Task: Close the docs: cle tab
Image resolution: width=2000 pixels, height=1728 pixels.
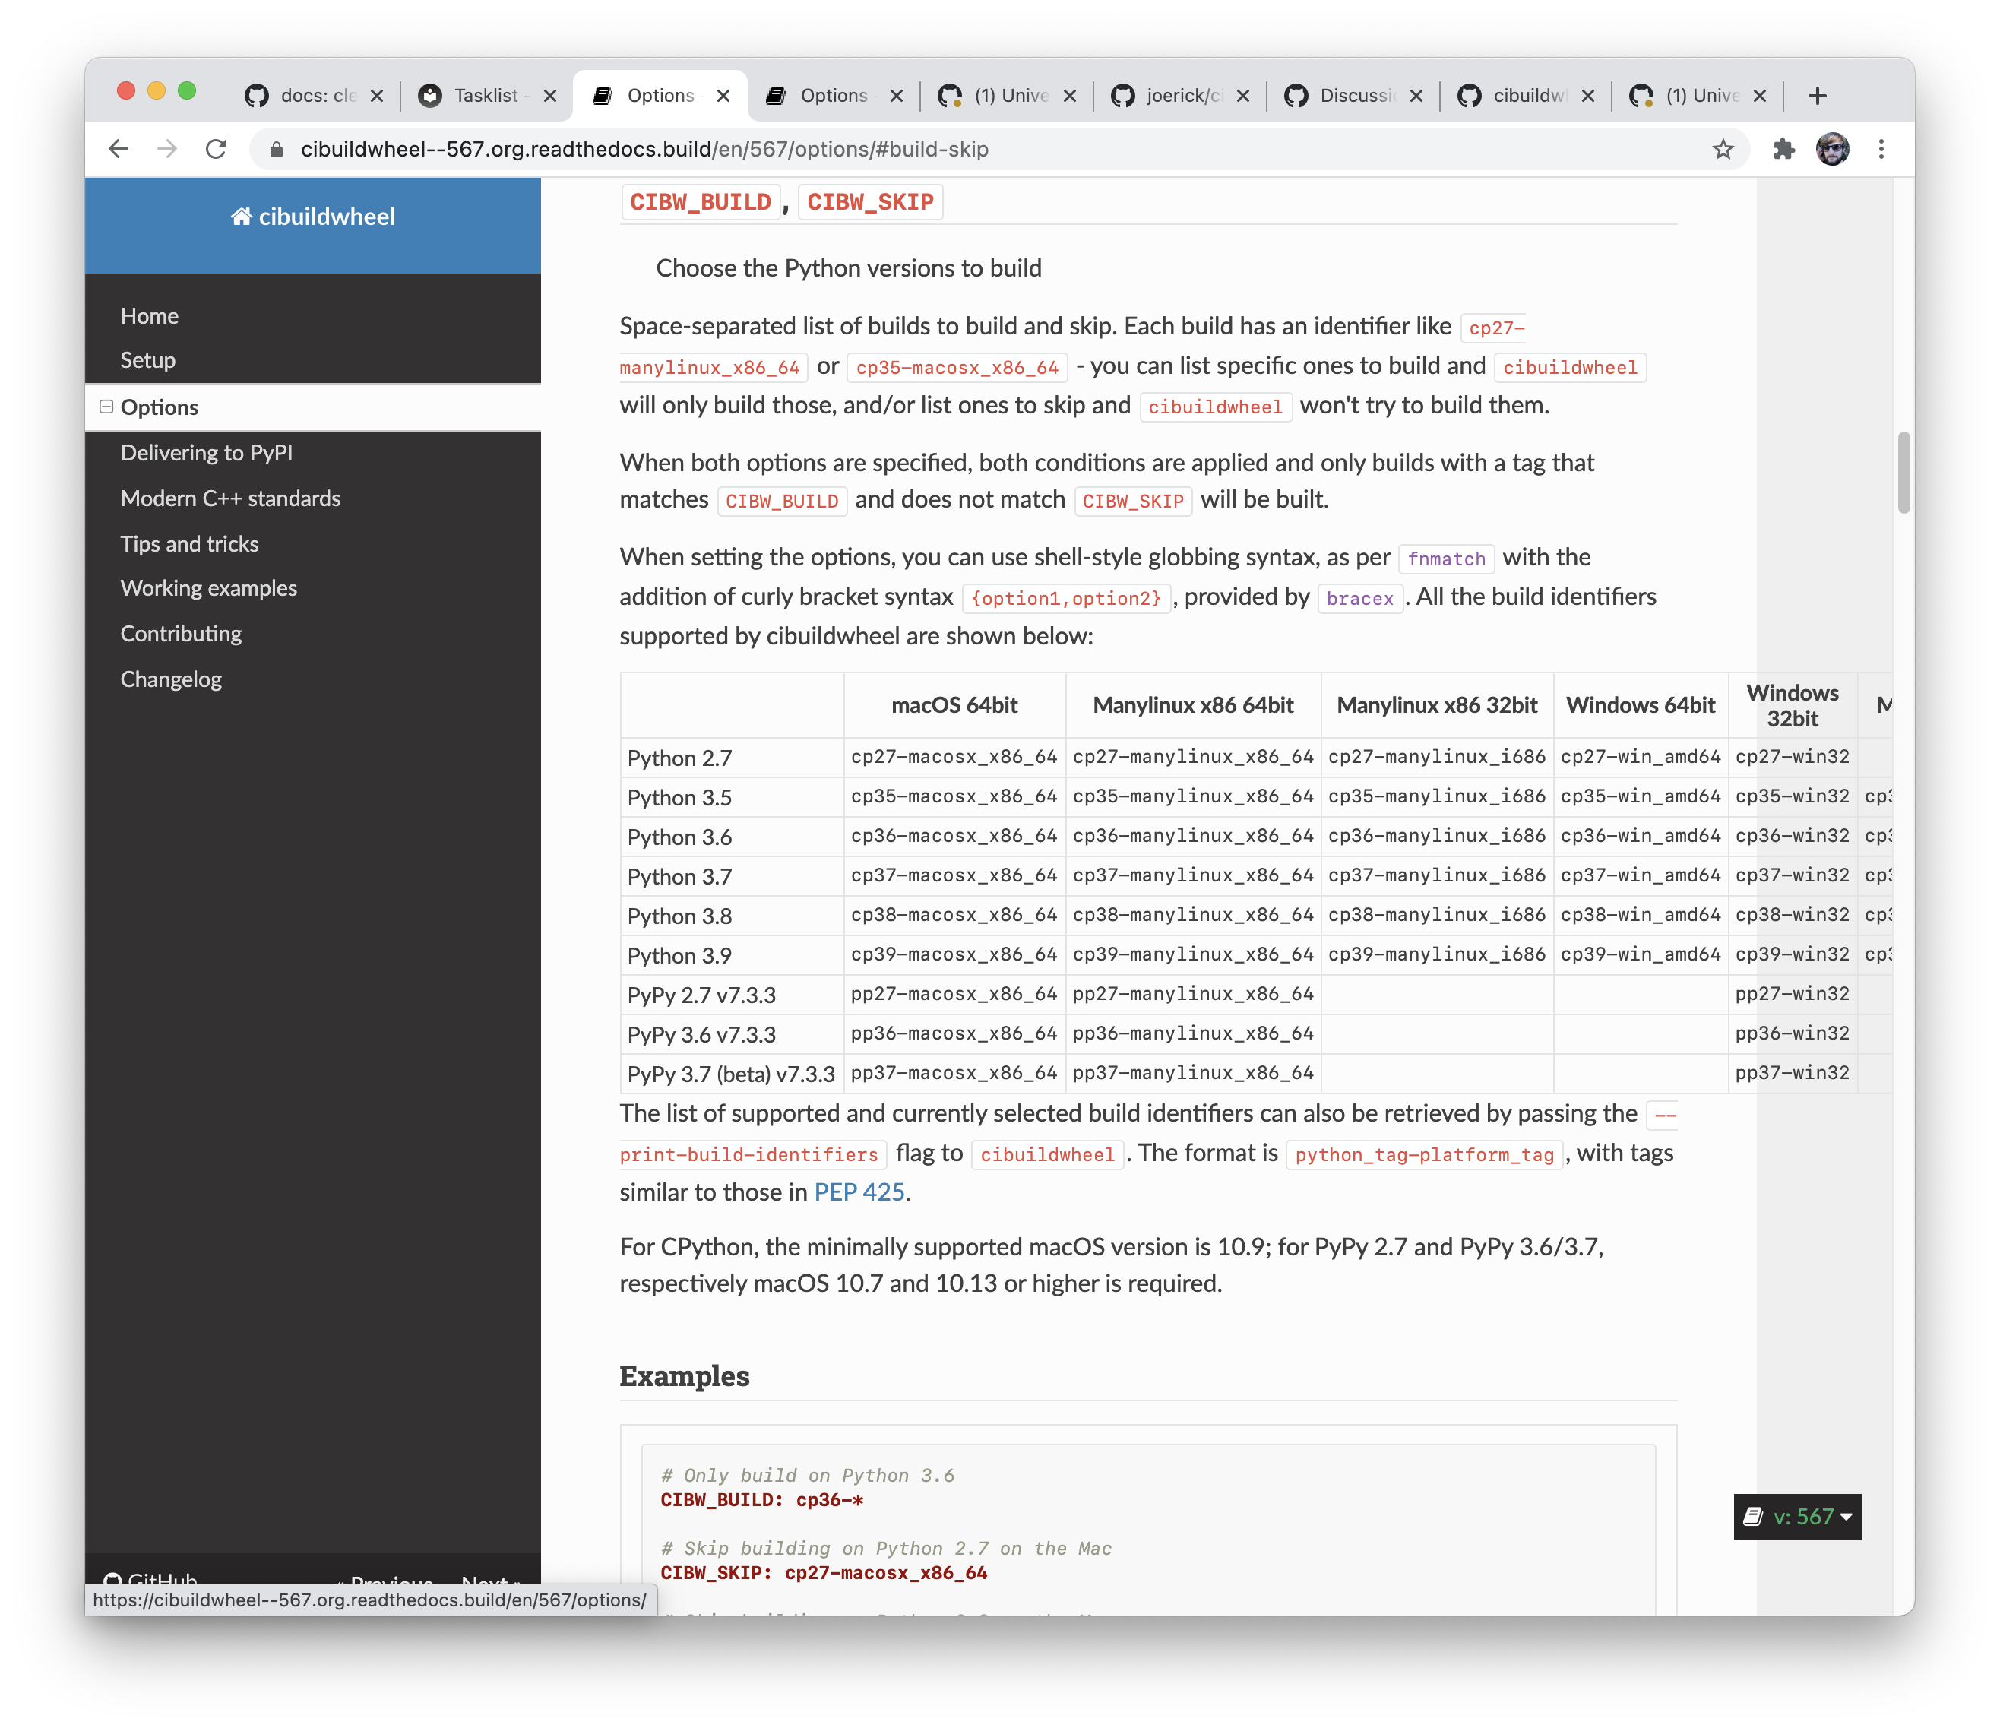Action: [x=376, y=96]
